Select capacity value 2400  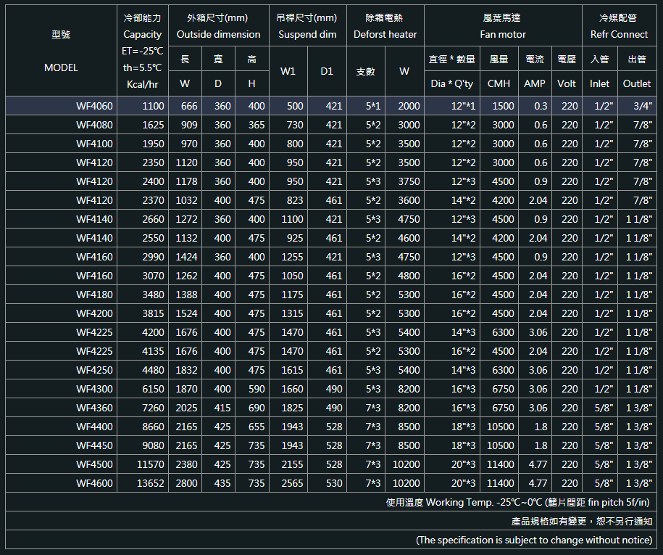coord(153,181)
